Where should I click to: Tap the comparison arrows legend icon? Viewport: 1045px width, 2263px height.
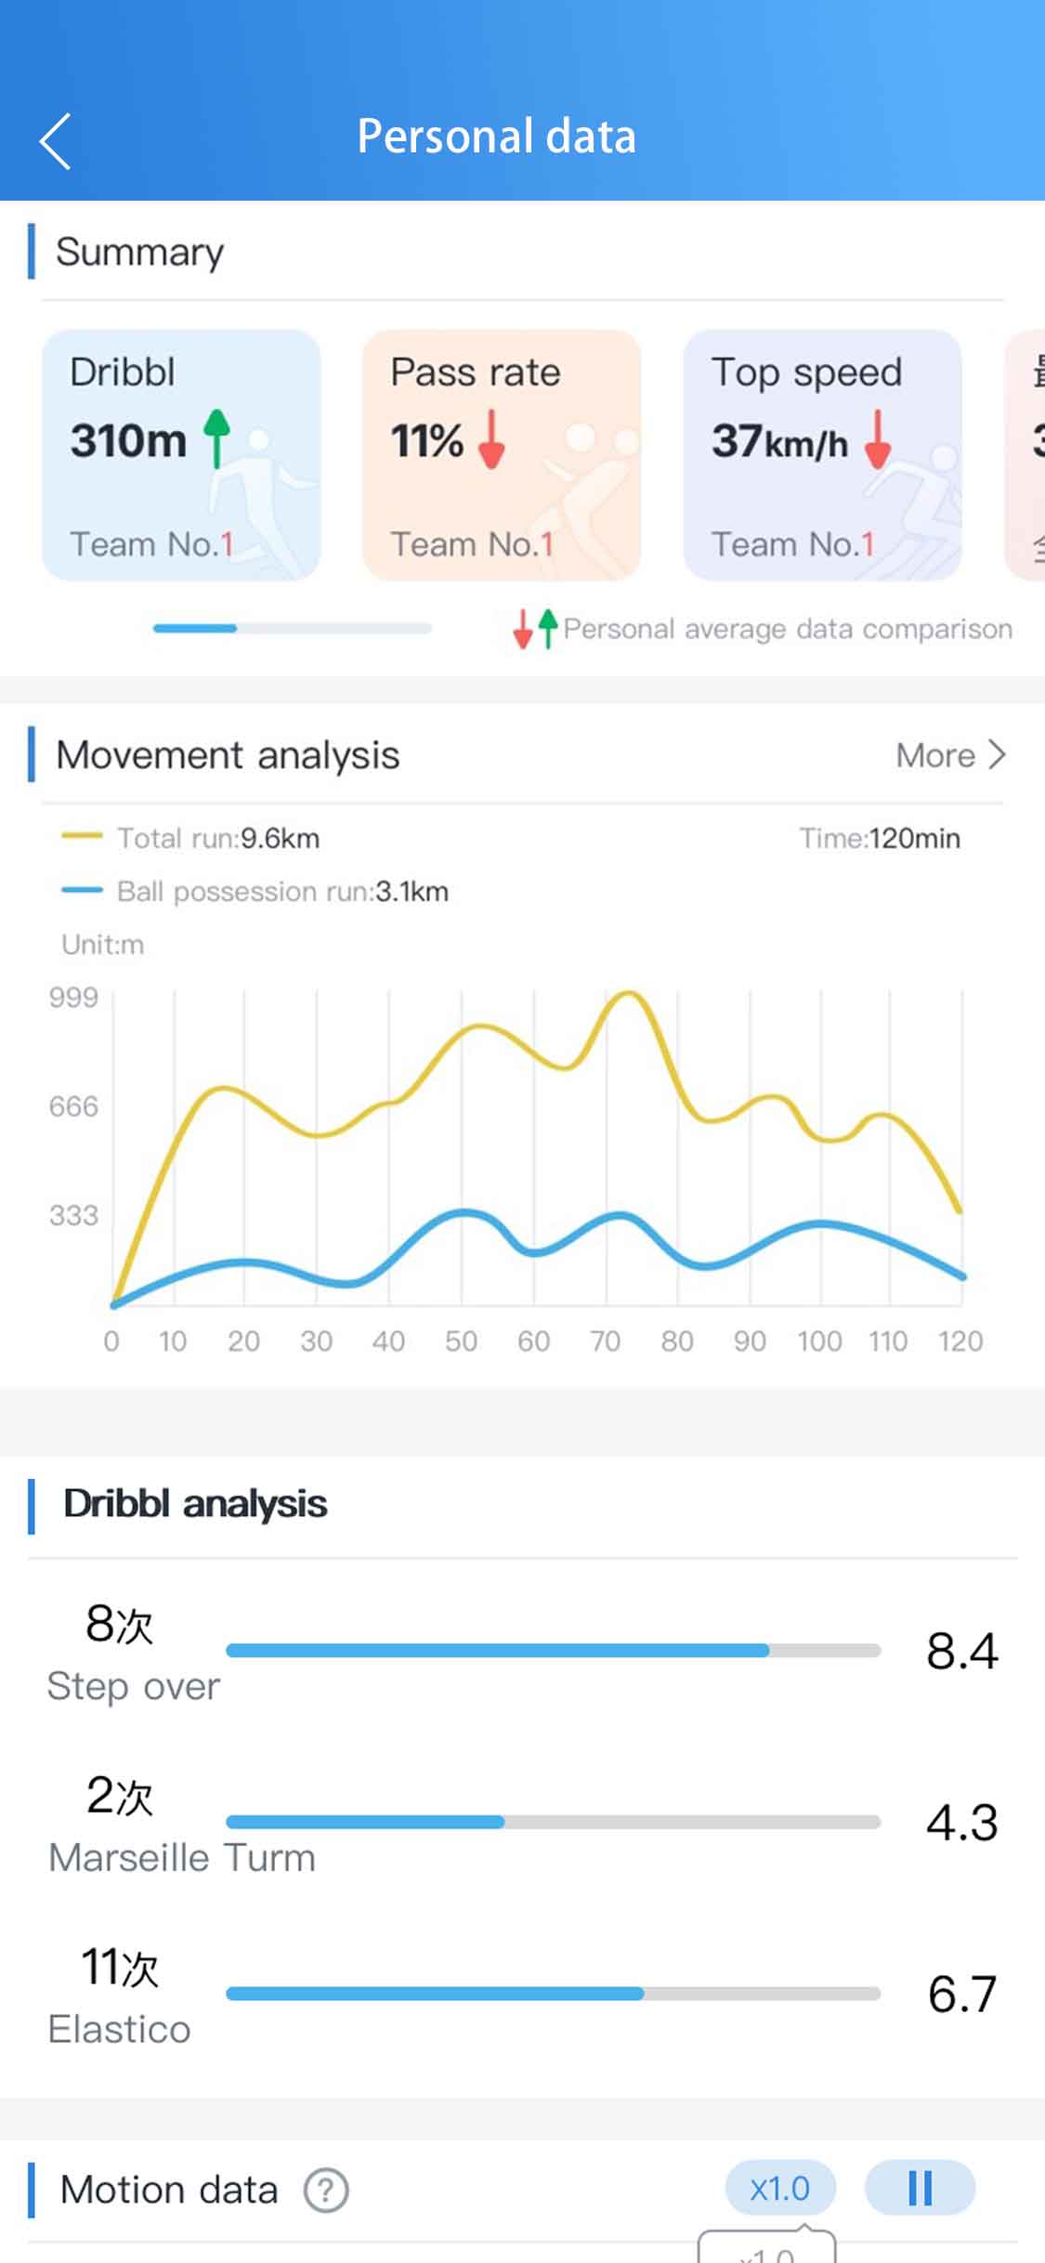(x=535, y=629)
